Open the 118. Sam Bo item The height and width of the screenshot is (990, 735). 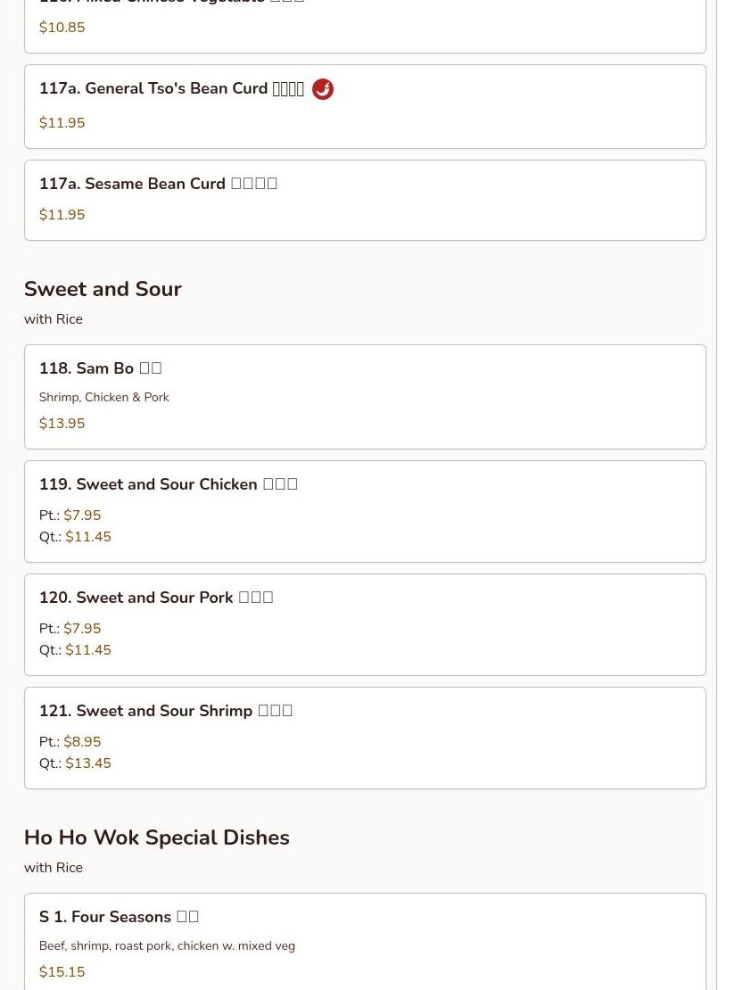[100, 368]
